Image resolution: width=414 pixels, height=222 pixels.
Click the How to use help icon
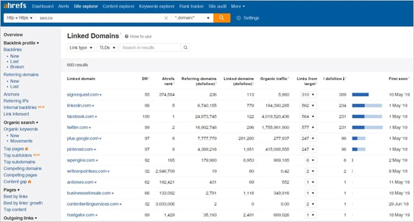point(127,36)
